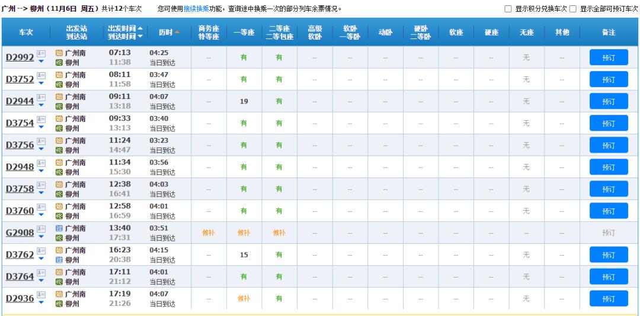Open ID card icon for train D3764
This screenshot has width=640, height=316.
(41, 273)
